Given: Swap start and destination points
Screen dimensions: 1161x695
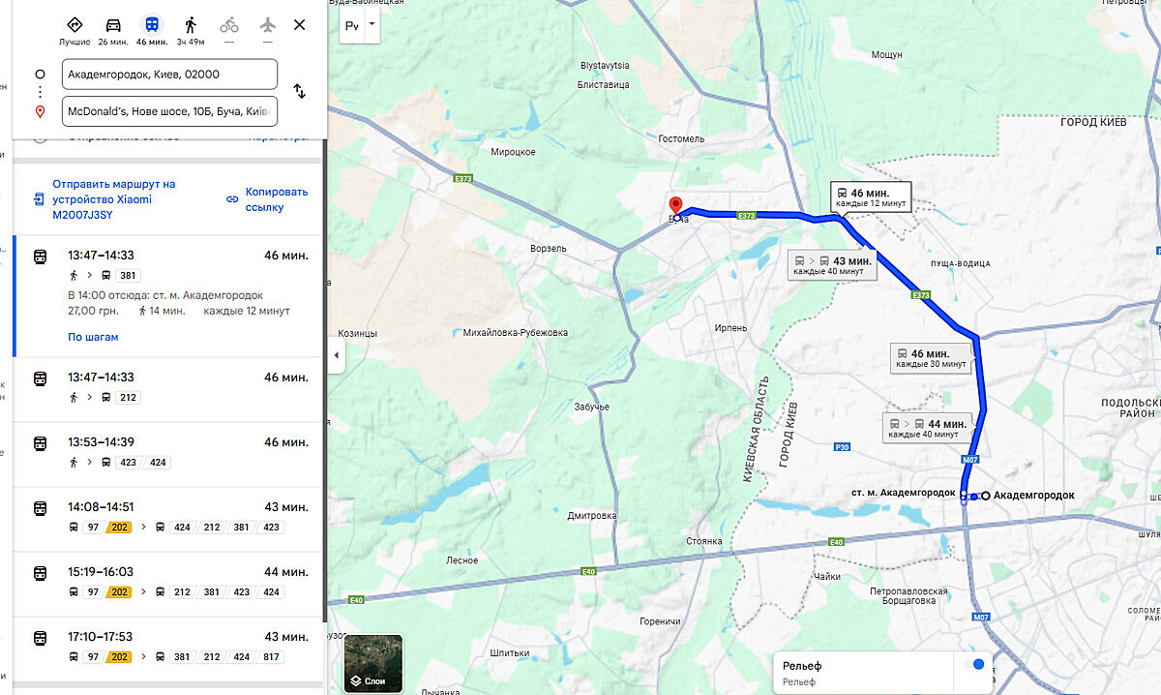Looking at the screenshot, I should [x=300, y=92].
